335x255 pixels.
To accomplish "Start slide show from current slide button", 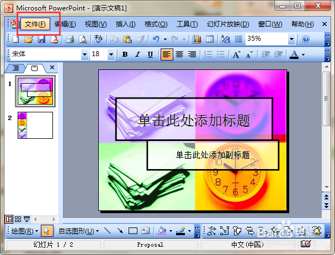I will point(26,219).
